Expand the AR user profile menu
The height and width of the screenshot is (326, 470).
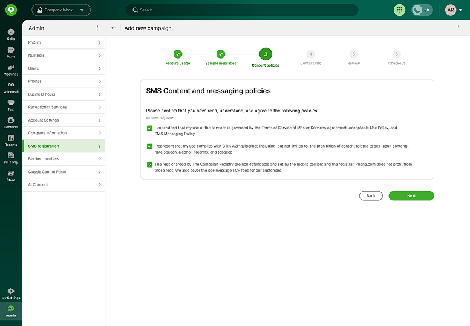454,10
